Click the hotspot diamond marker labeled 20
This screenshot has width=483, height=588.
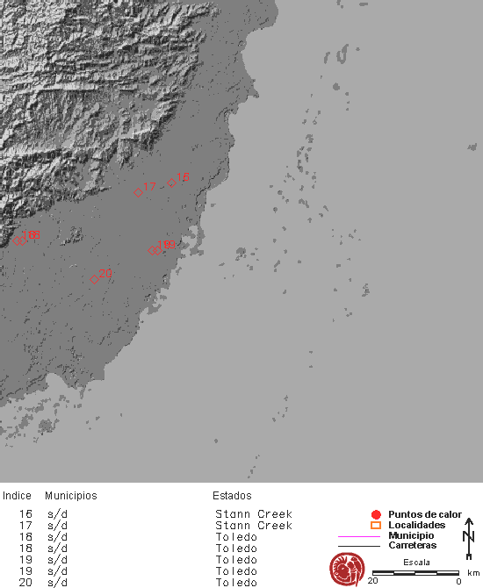tap(94, 279)
